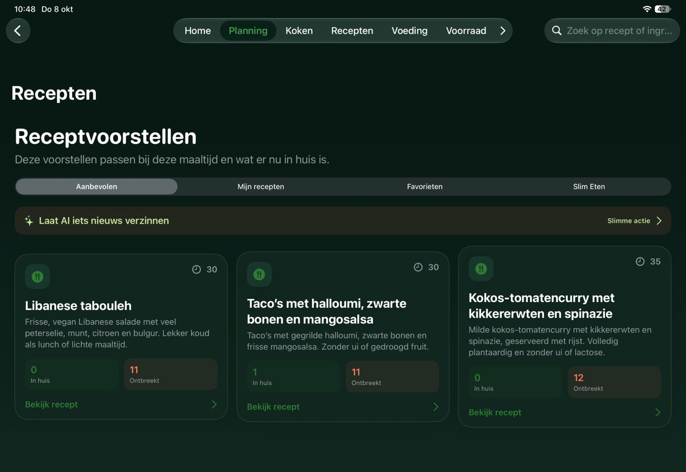Switch to Mijn recepten segment
686x472 pixels.
[261, 187]
